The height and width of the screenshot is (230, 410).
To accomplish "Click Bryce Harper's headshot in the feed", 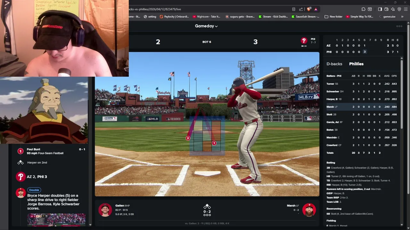I will coord(20,193).
